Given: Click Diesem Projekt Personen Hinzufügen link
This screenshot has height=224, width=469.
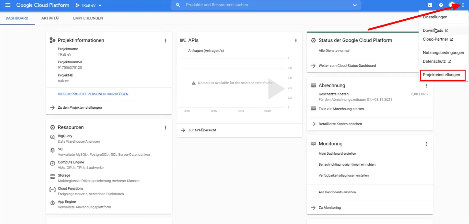Looking at the screenshot, I should point(93,94).
